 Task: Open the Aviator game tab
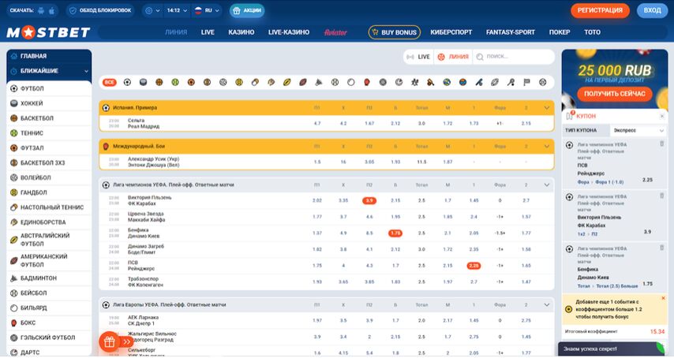(335, 32)
